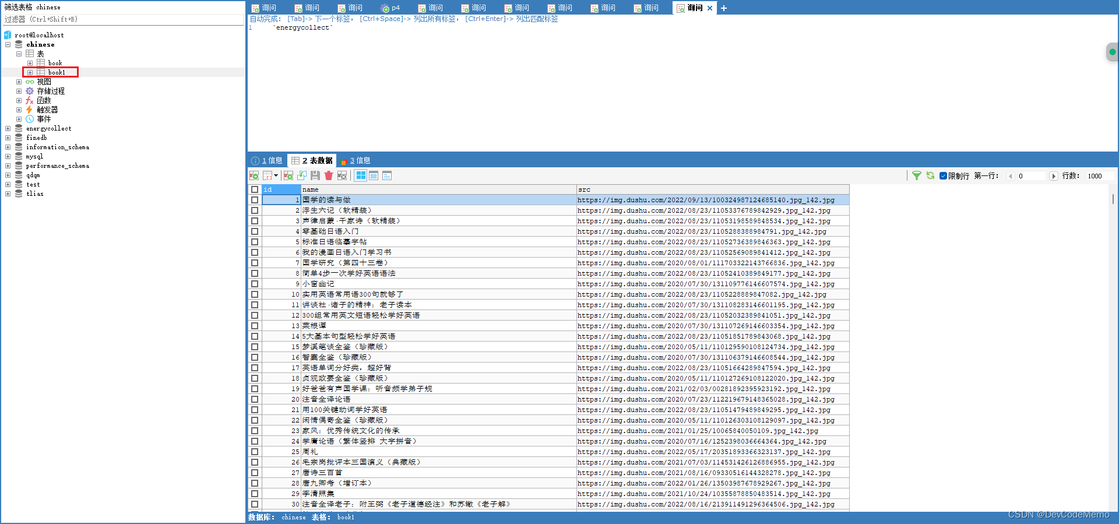Click the name cell 唐诗三百首
The width and height of the screenshot is (1119, 524).
click(438, 473)
